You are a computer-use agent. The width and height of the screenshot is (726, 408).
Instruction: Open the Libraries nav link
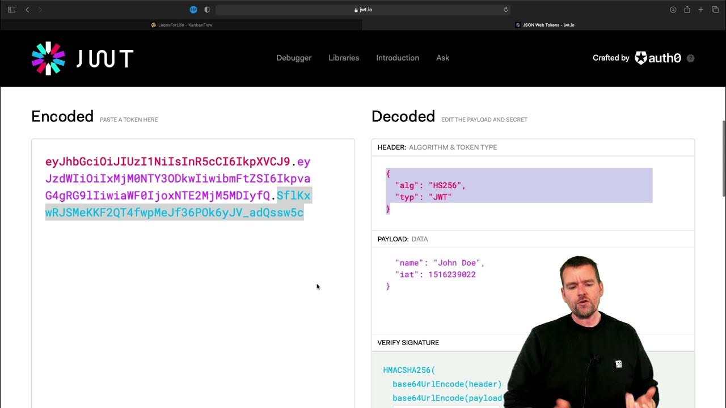tap(344, 58)
